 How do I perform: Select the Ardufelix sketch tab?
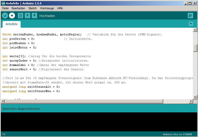pyautogui.click(x=12, y=24)
